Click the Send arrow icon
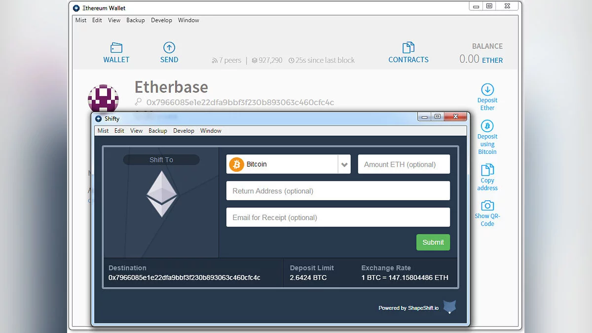The image size is (592, 333). point(169,47)
